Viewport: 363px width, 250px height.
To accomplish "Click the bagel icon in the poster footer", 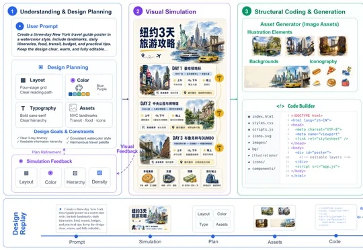I will [x=148, y=179].
